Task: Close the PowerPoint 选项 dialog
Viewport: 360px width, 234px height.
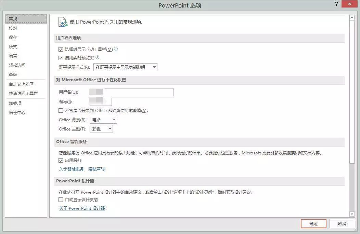Action: tap(349, 4)
